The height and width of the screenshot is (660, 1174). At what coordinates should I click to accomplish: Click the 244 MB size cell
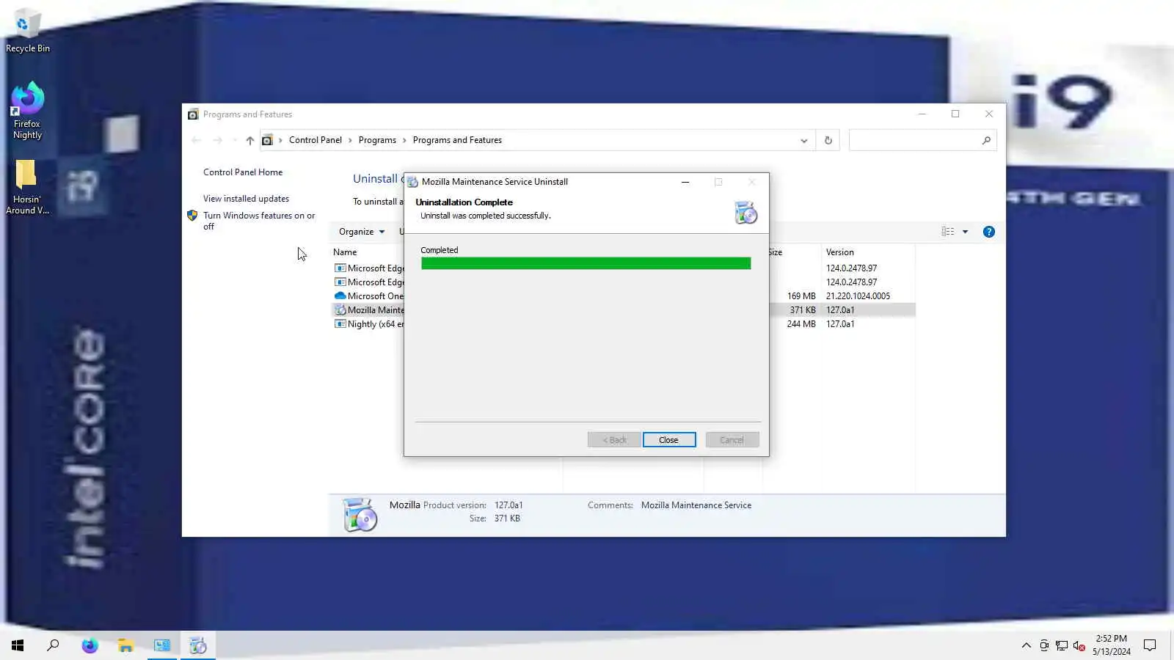click(801, 324)
